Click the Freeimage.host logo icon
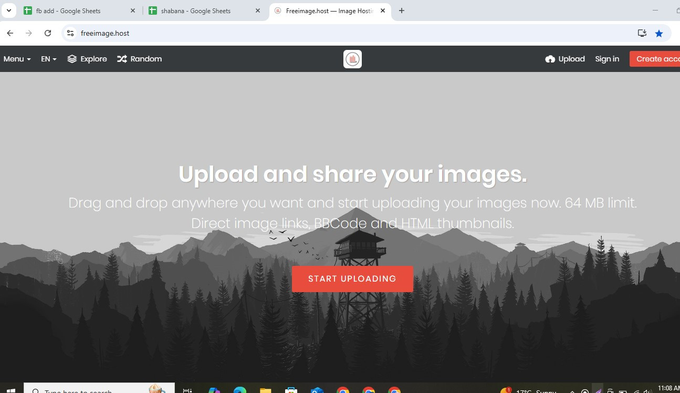This screenshot has width=680, height=393. pyautogui.click(x=352, y=59)
